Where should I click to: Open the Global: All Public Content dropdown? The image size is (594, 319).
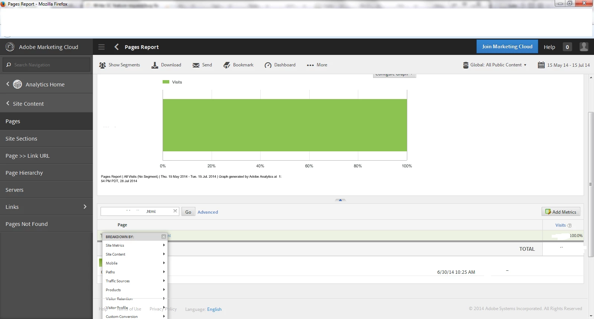(495, 65)
